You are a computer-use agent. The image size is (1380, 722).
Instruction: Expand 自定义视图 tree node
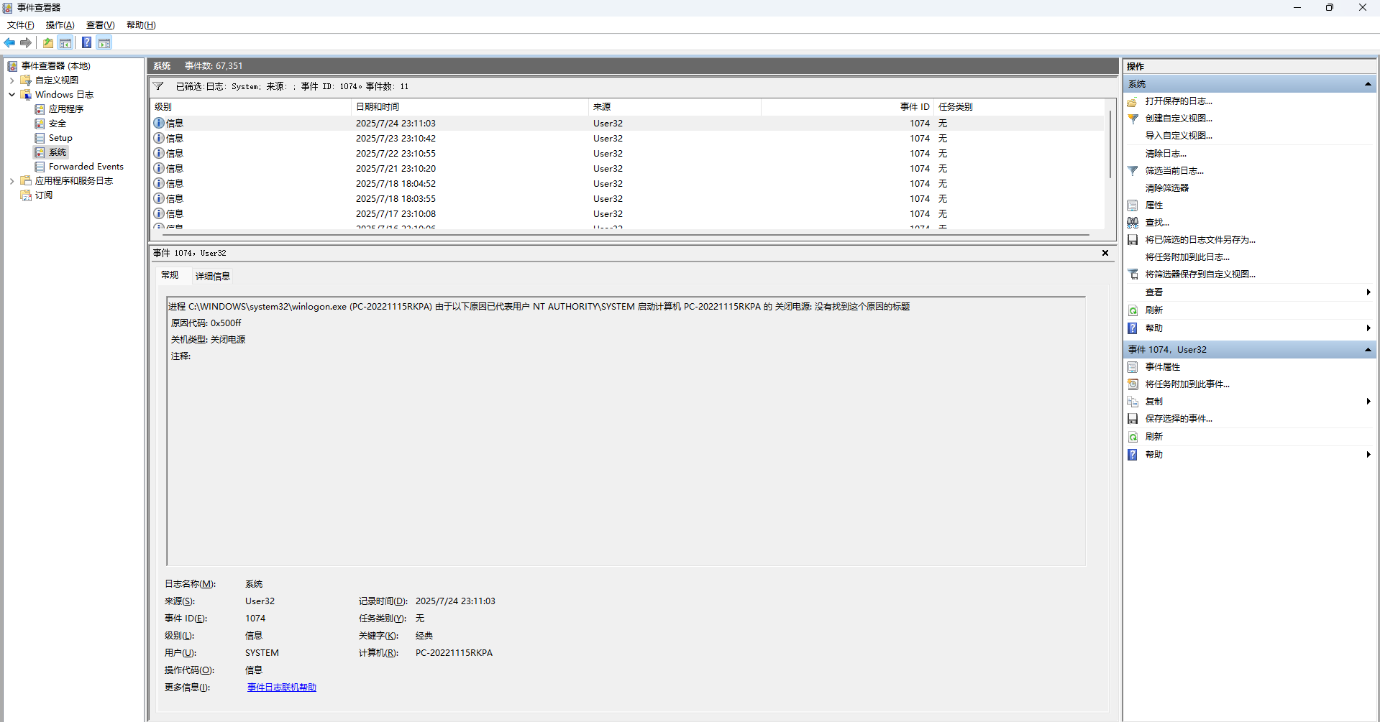coord(12,80)
